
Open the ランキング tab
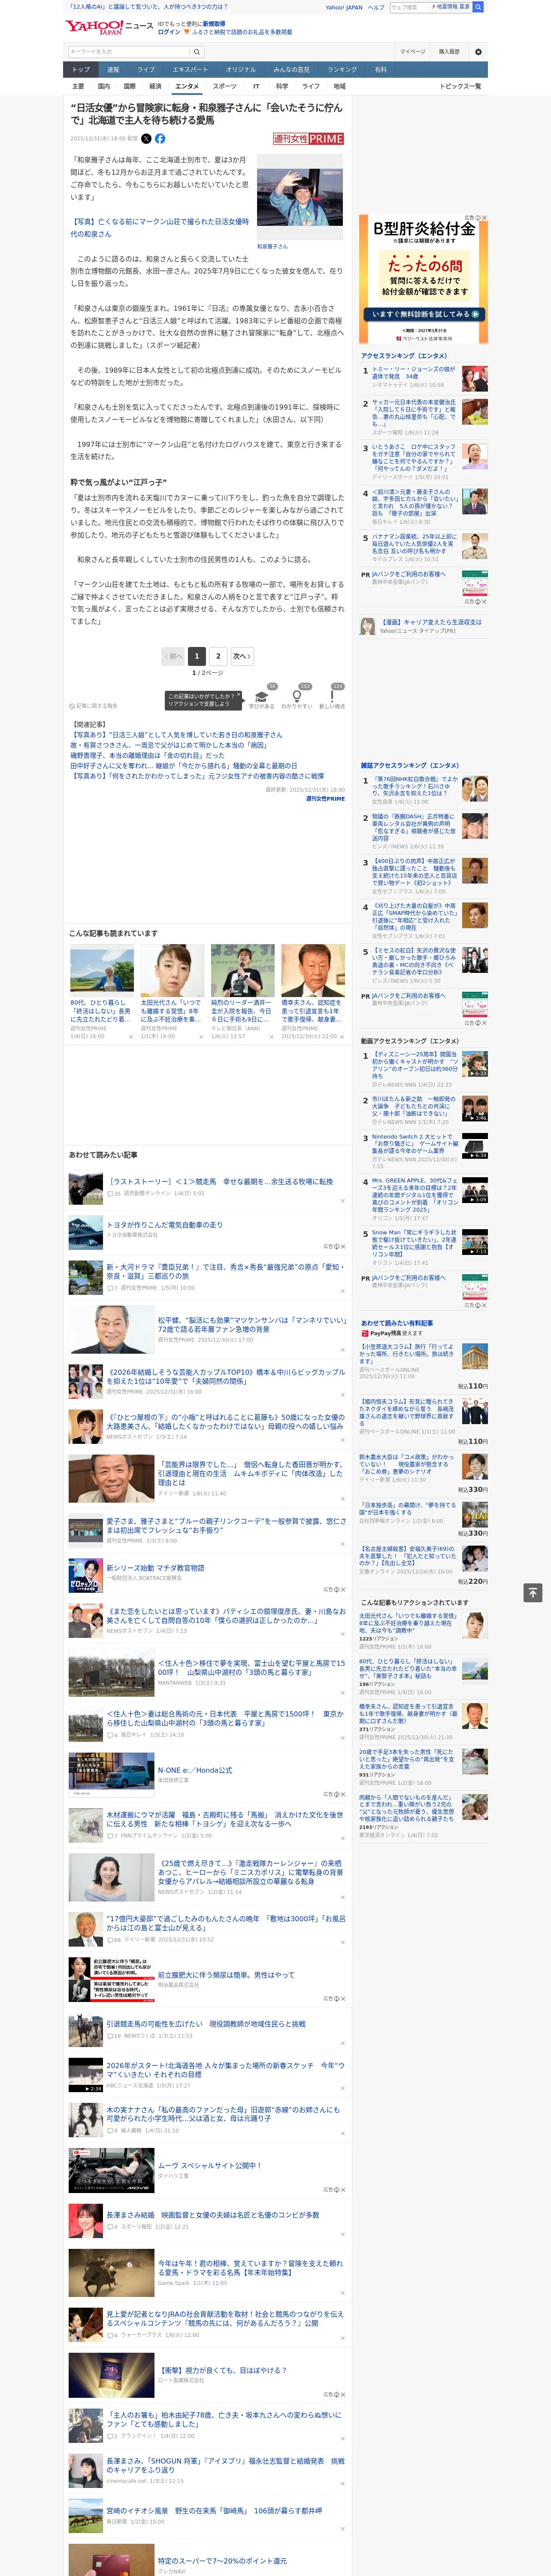pyautogui.click(x=342, y=70)
